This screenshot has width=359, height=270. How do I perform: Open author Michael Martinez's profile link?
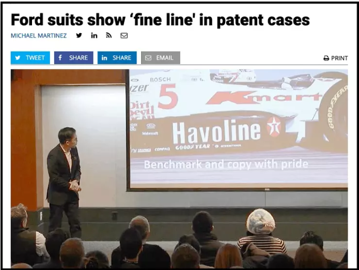click(x=39, y=36)
